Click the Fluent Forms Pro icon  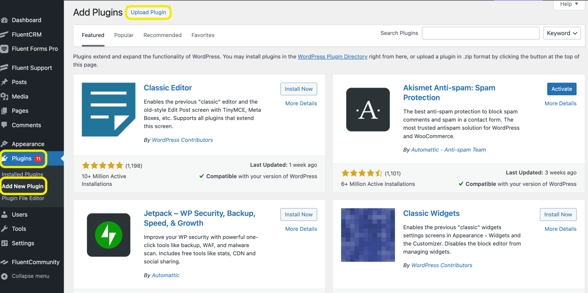[x=4, y=49]
